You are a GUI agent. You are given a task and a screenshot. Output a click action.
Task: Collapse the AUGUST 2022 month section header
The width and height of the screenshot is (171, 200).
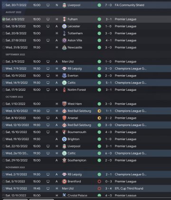13,12
